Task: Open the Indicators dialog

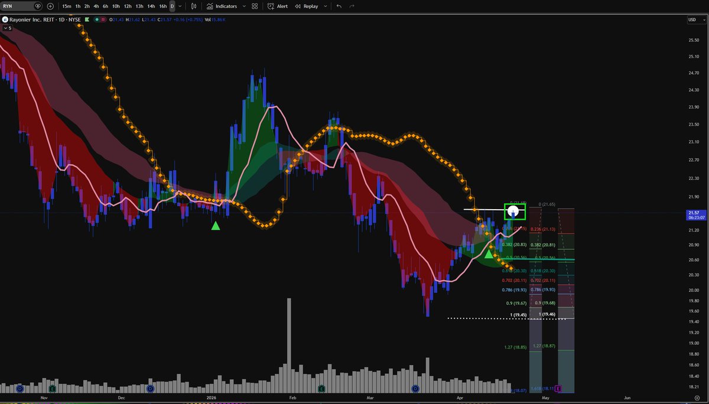Action: (222, 6)
